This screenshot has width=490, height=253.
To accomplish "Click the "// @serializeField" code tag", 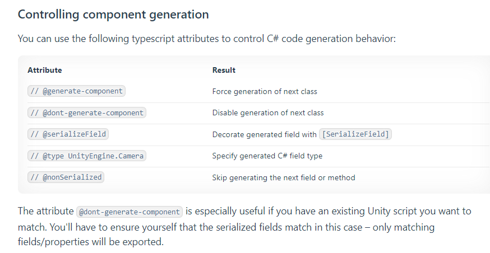I will tap(68, 134).
